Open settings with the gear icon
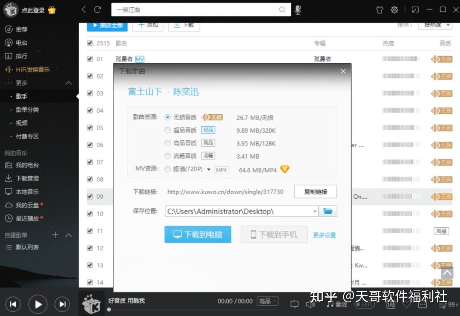This screenshot has height=316, width=460. 394,10
